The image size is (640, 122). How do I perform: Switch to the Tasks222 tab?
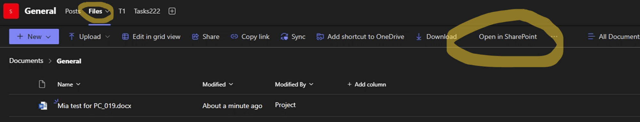pyautogui.click(x=147, y=11)
